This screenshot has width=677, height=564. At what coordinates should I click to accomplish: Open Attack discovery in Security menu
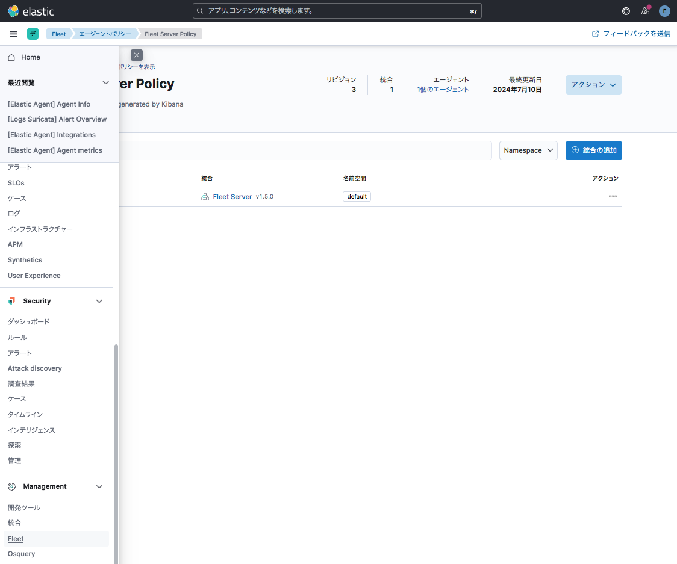[x=35, y=368]
